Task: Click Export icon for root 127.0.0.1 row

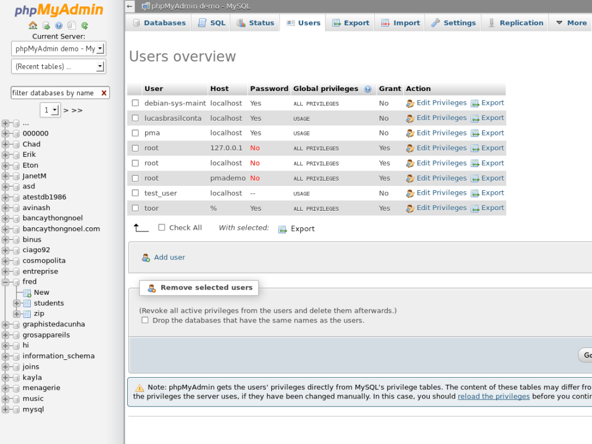Action: (x=475, y=149)
